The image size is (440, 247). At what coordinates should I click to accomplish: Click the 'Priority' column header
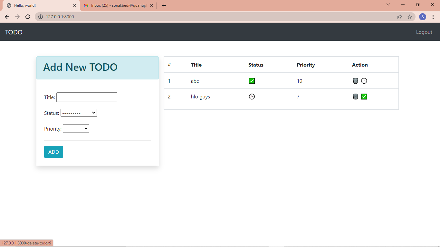(306, 65)
